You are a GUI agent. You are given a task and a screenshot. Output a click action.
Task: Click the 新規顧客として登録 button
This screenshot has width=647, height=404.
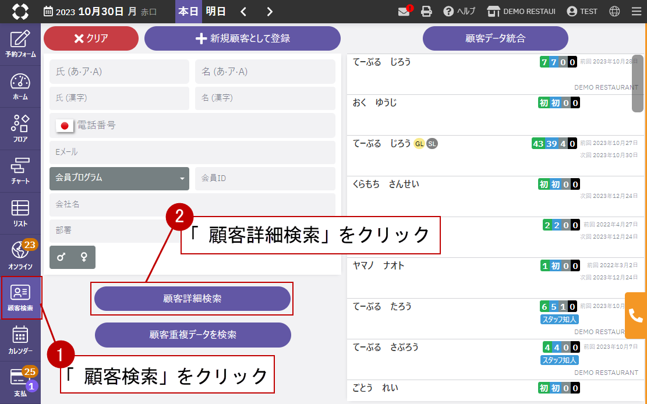[x=242, y=38]
